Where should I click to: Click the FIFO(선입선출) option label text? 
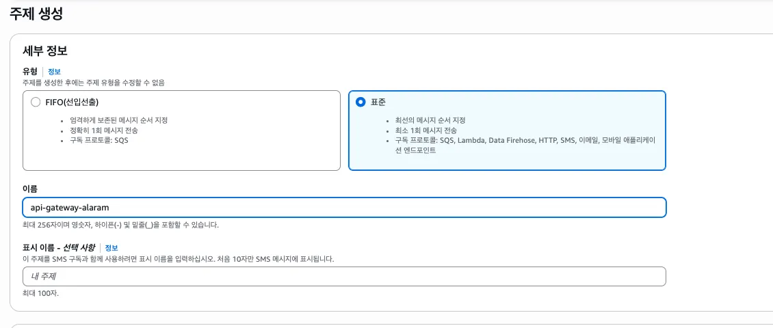(72, 102)
